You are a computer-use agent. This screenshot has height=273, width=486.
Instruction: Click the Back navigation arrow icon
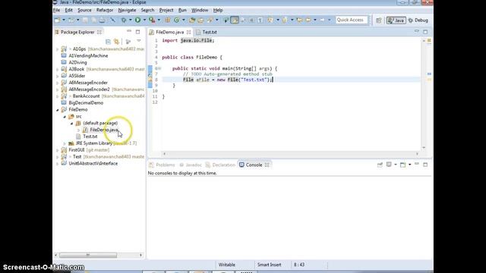[x=308, y=20]
